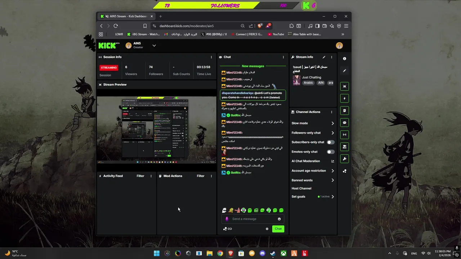Toggle Emotes-only chat switch
Image resolution: width=461 pixels, height=259 pixels.
[330, 152]
